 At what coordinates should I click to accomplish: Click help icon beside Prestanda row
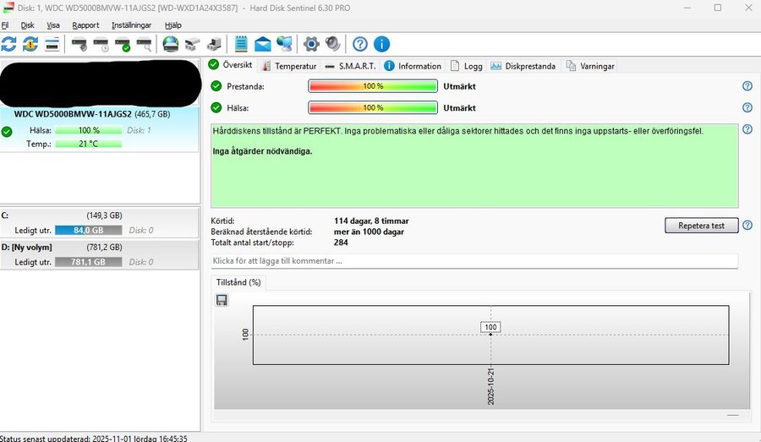click(x=747, y=86)
